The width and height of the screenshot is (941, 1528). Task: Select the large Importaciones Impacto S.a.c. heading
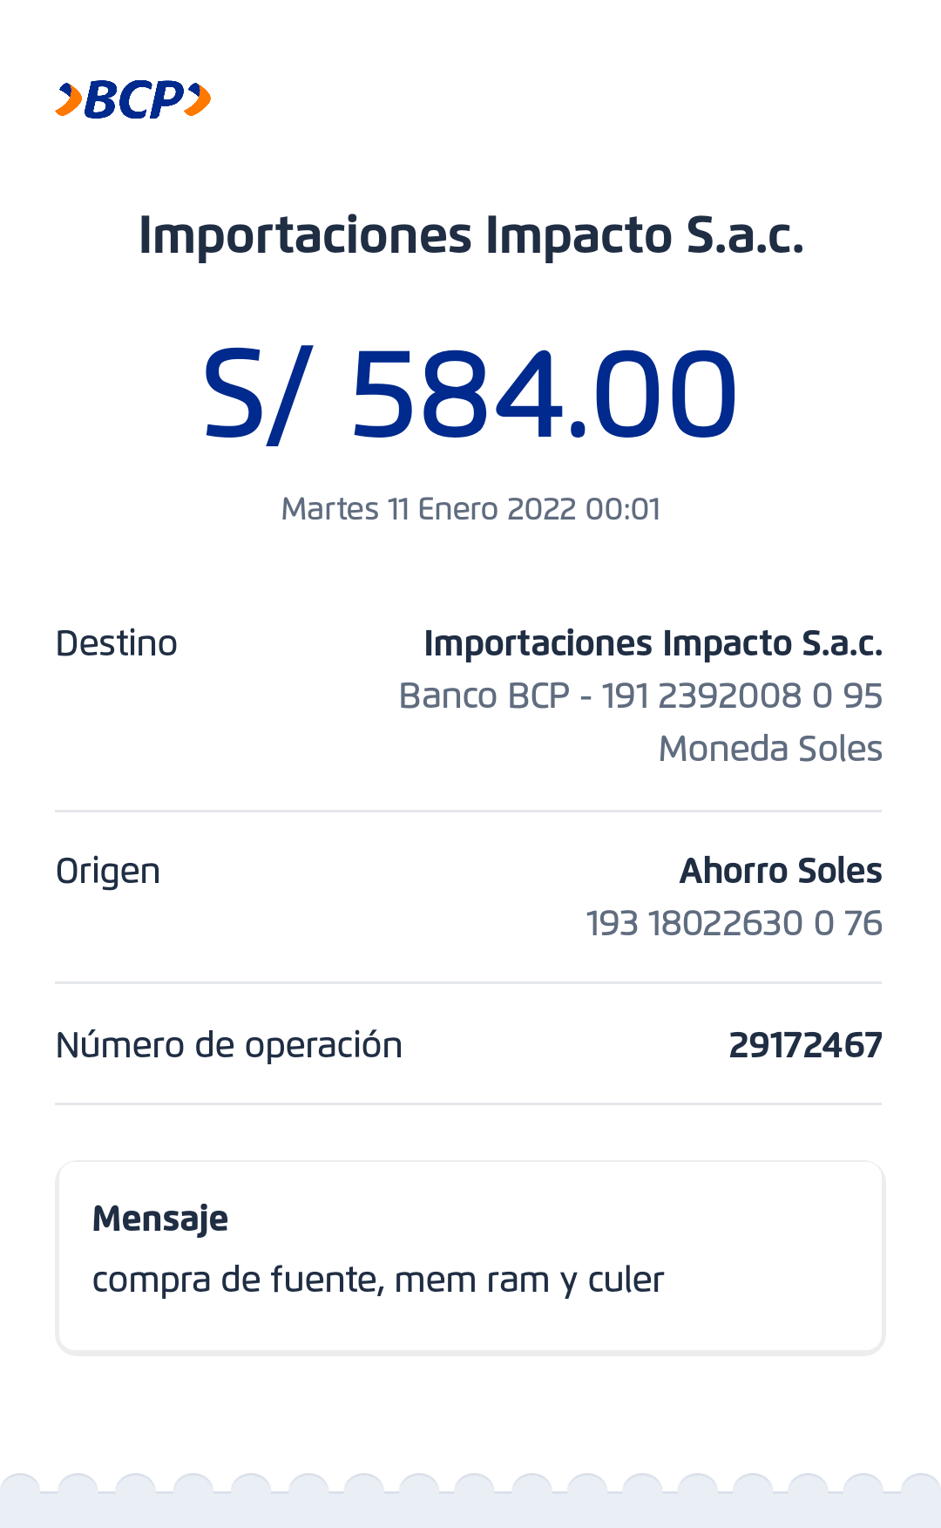pyautogui.click(x=470, y=235)
